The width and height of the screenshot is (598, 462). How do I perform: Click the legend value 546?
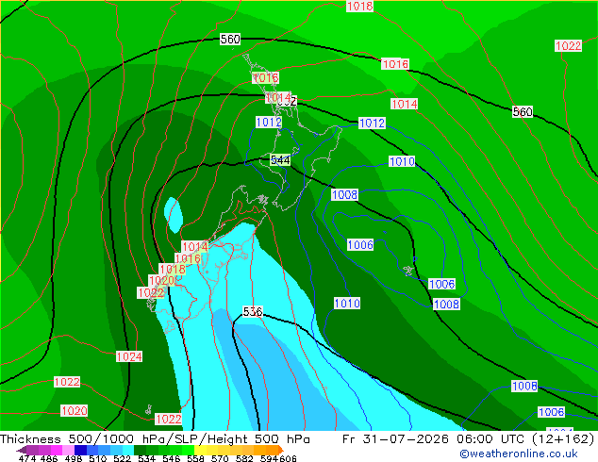pos(171,458)
